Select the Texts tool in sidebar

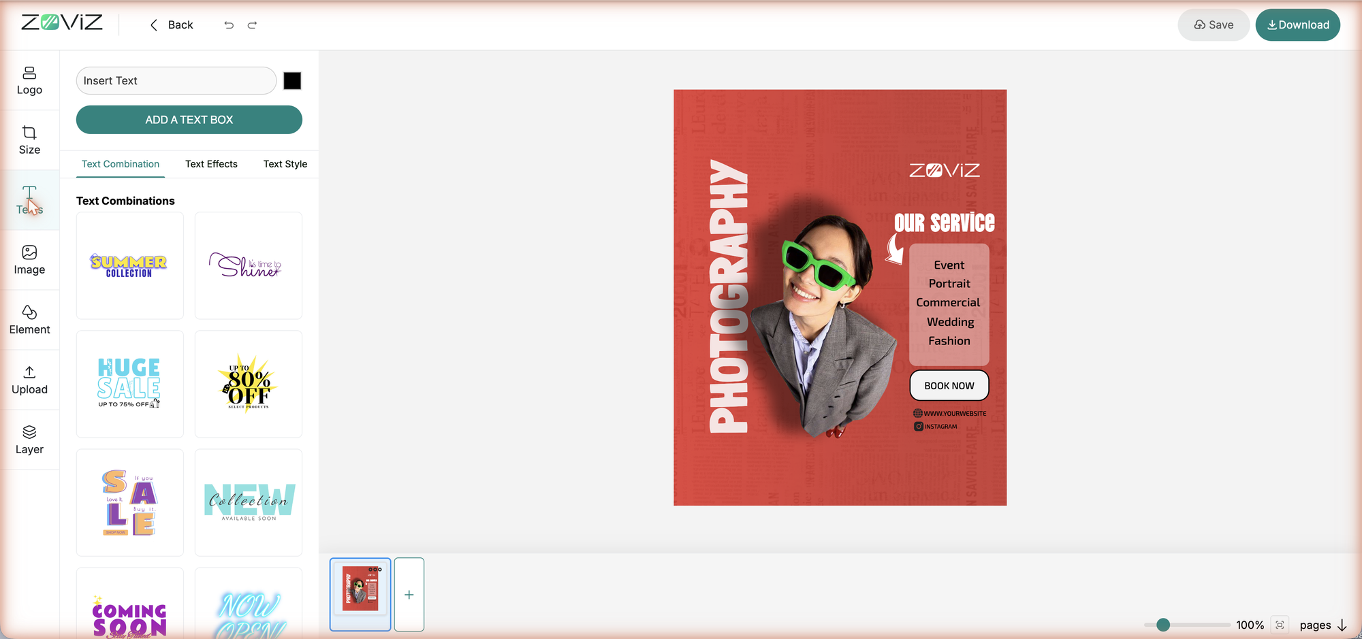pyautogui.click(x=29, y=201)
